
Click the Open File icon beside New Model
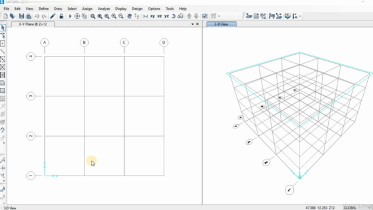tap(12, 16)
